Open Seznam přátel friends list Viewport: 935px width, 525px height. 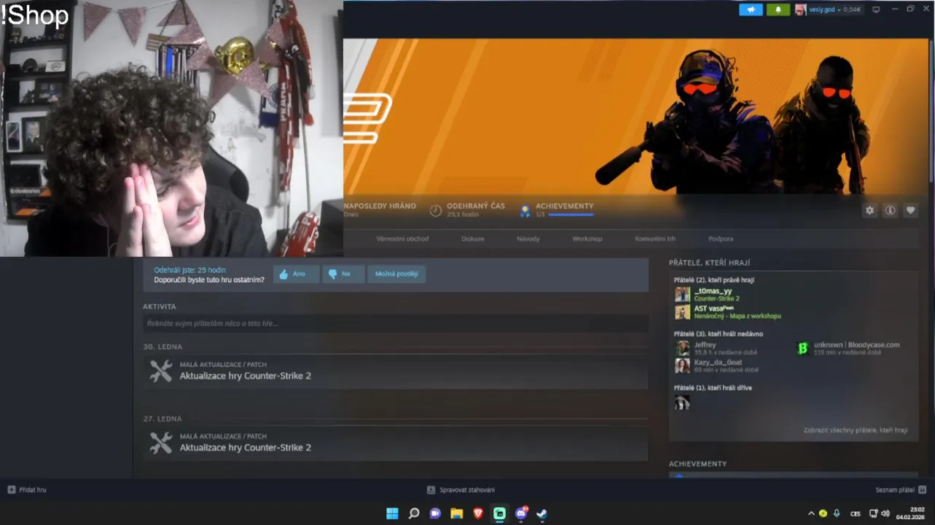click(895, 490)
